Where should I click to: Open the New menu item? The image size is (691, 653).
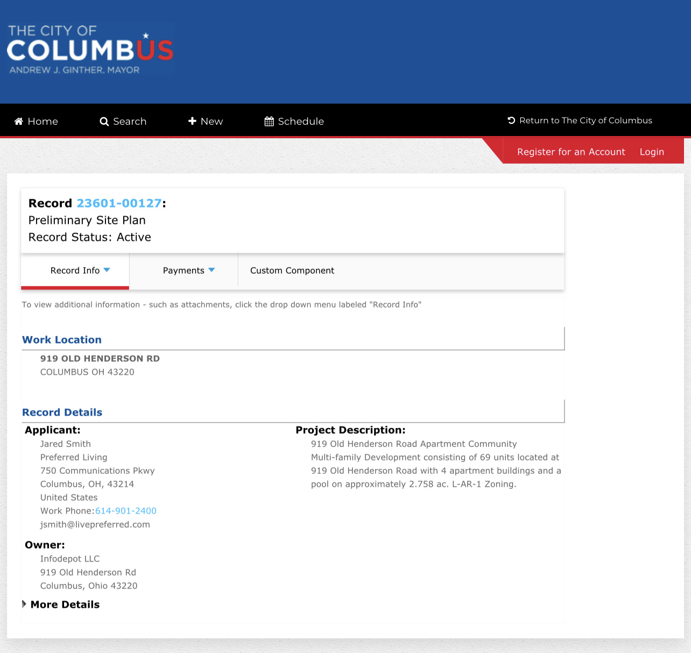206,121
